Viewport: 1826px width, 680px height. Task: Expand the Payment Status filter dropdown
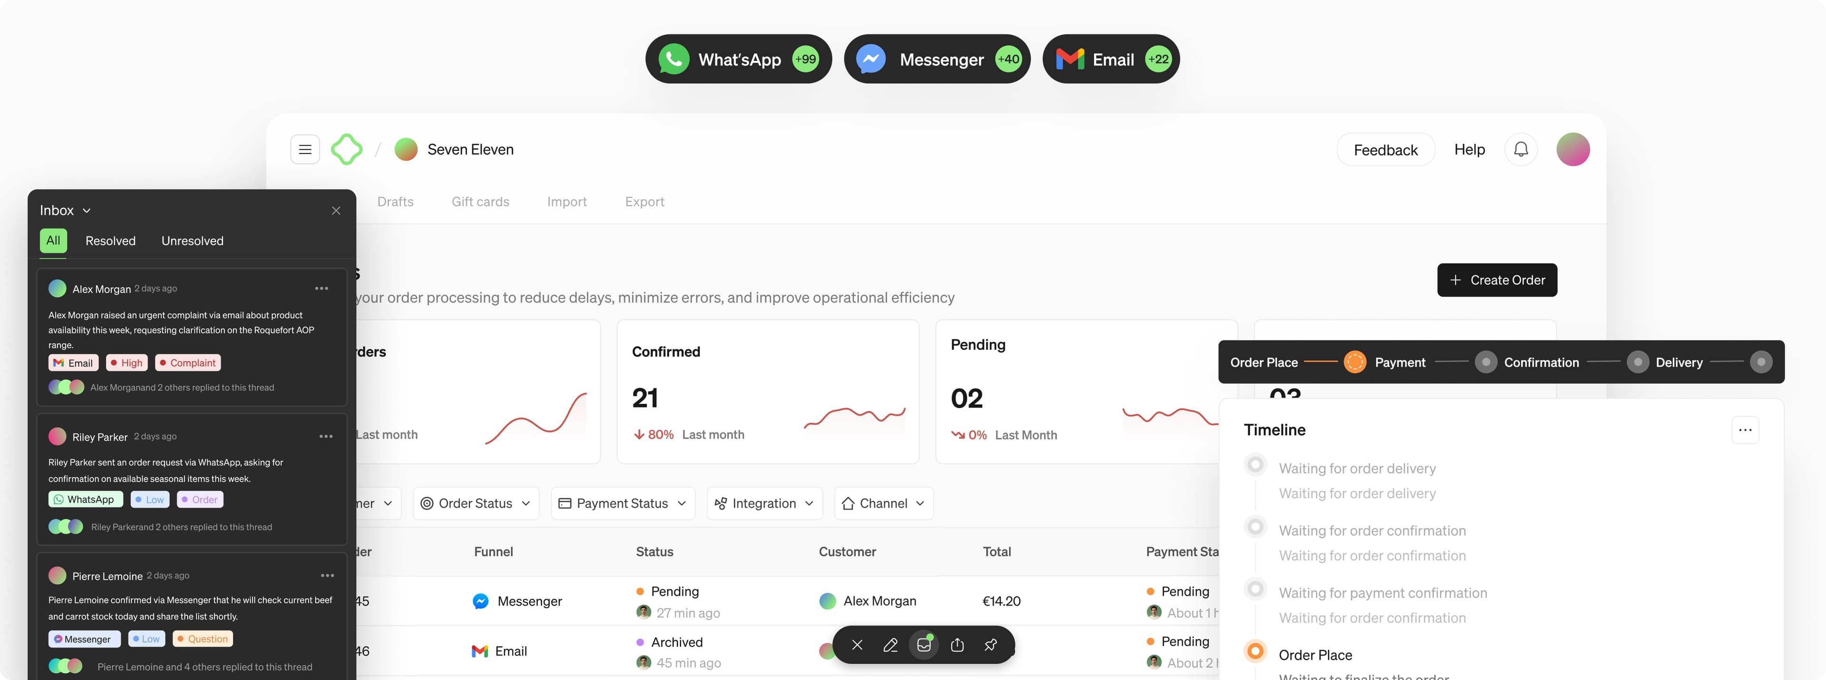pyautogui.click(x=622, y=504)
